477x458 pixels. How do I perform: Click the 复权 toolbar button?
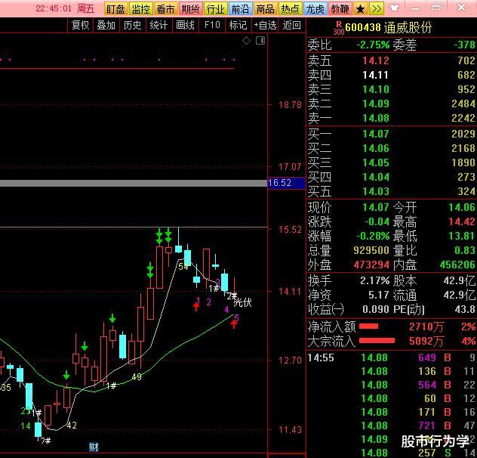click(x=80, y=25)
